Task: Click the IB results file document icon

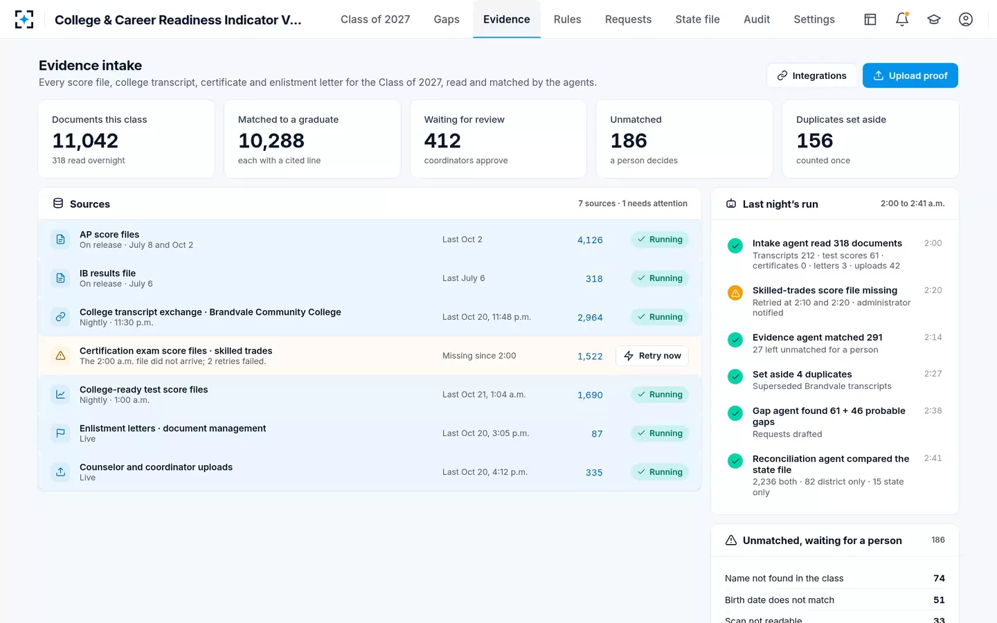Action: pos(61,278)
